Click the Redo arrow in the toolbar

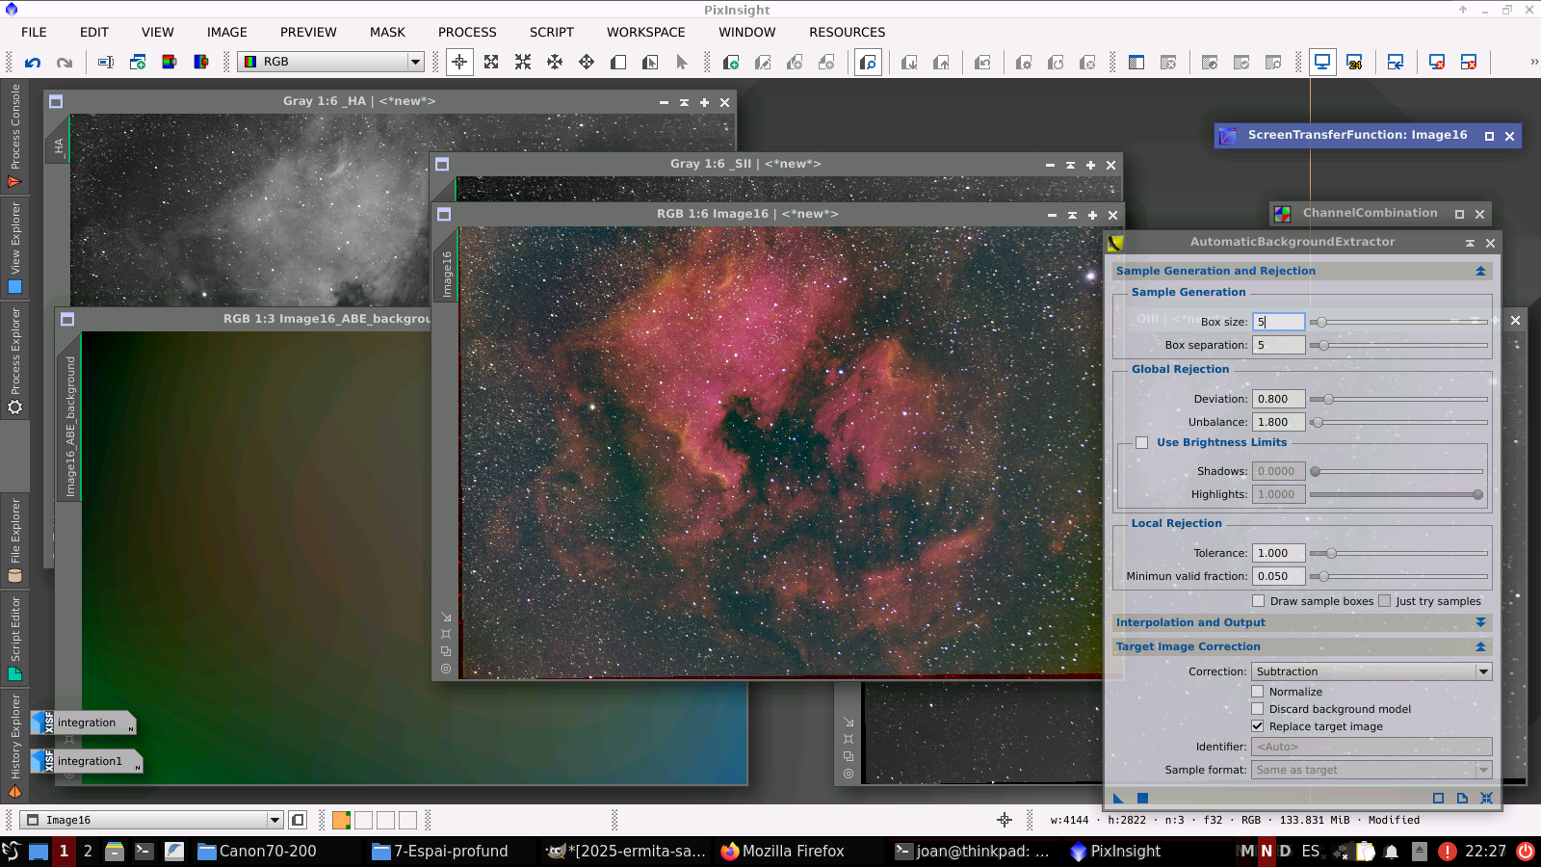[65, 63]
